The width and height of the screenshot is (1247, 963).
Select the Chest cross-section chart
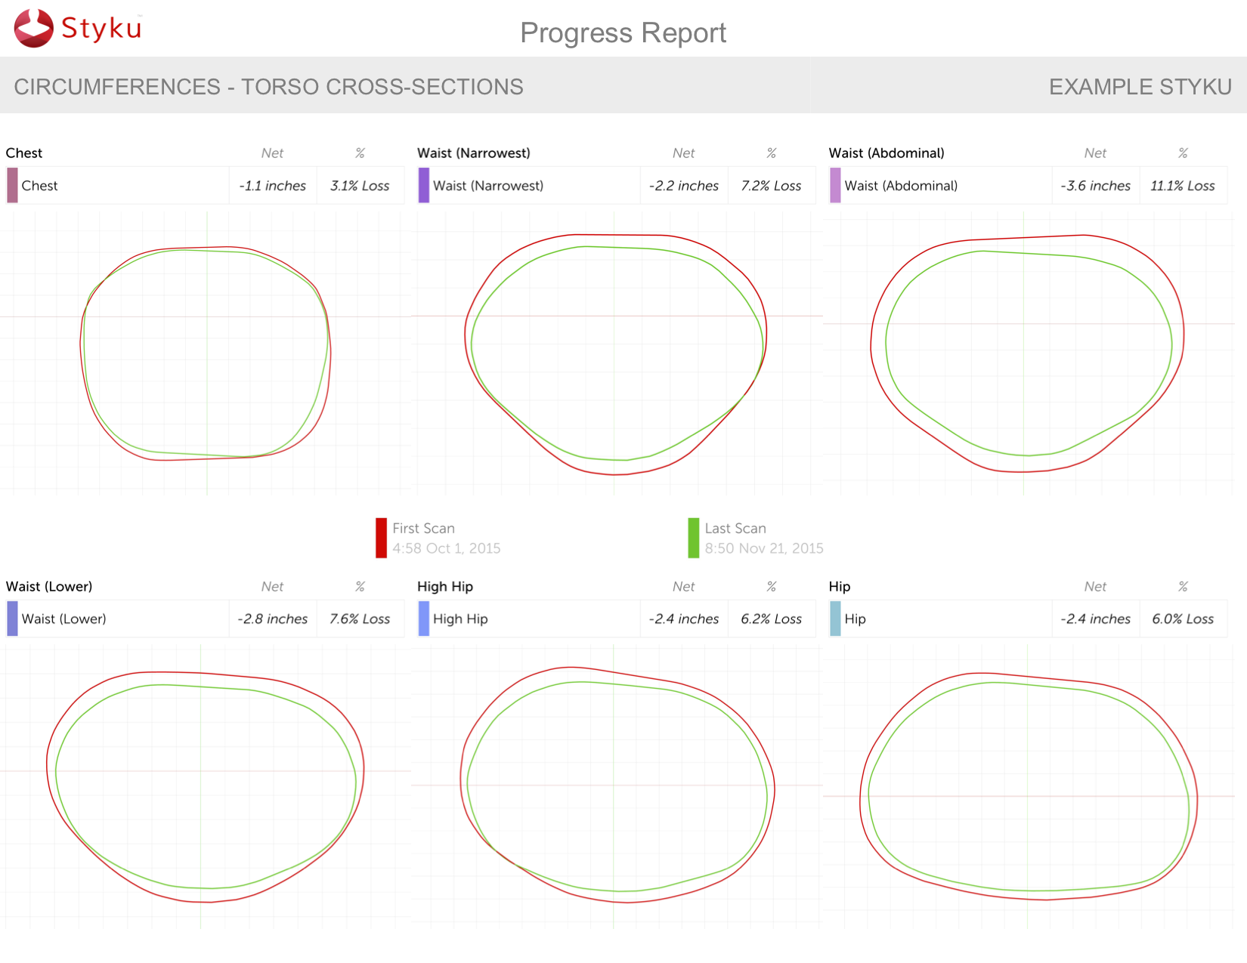click(x=206, y=353)
